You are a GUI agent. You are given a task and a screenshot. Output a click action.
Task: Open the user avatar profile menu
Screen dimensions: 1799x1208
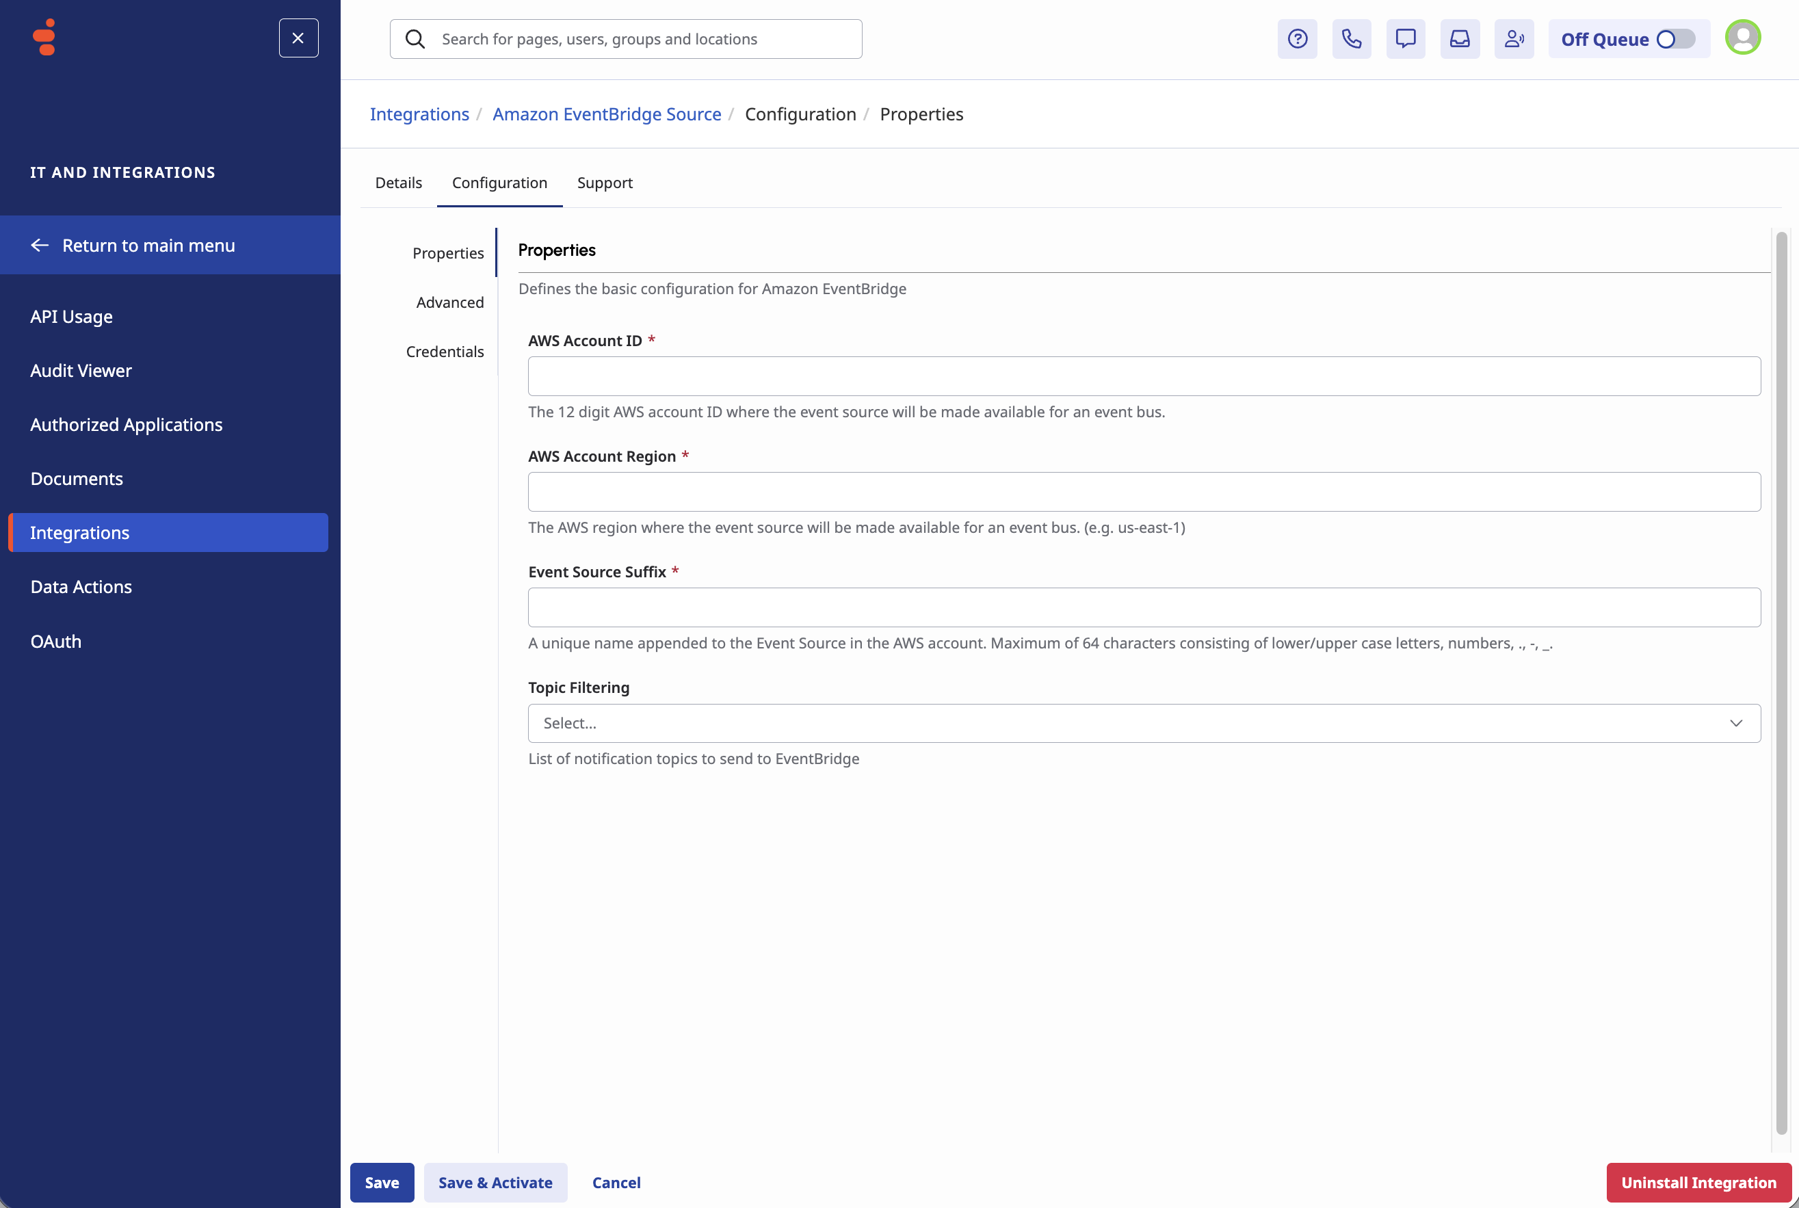(1742, 37)
